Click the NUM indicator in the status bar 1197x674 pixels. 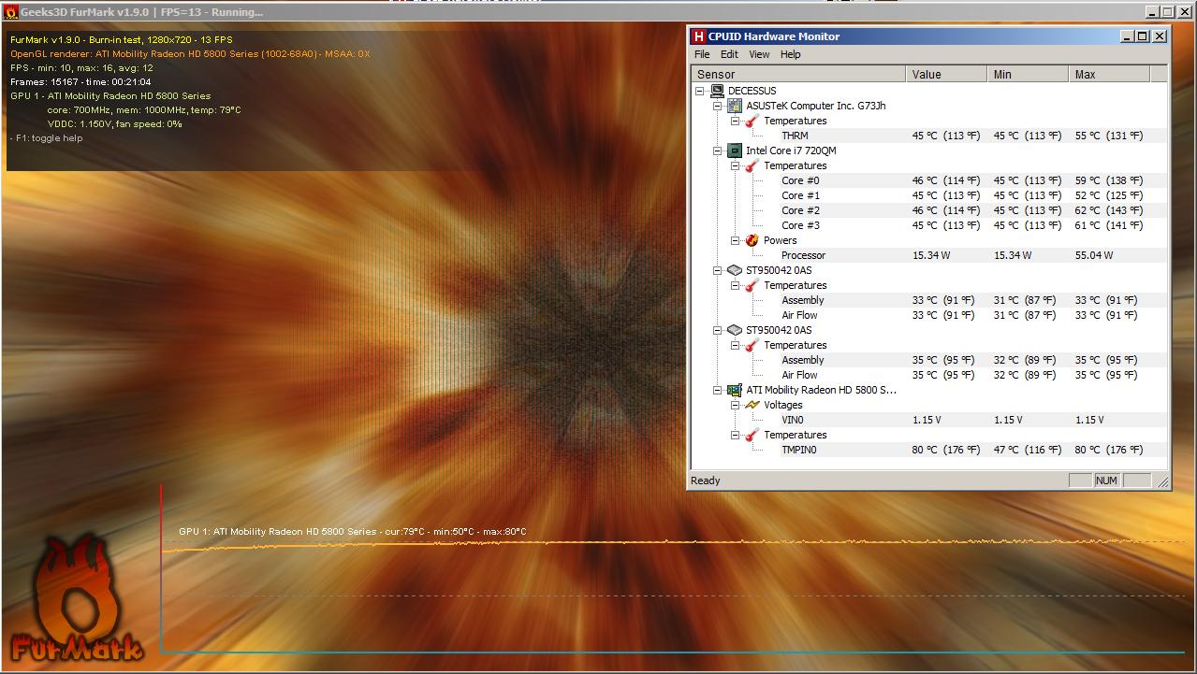(1106, 480)
